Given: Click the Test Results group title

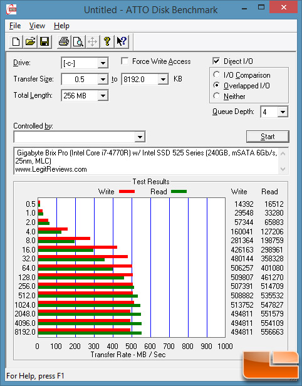Looking at the screenshot, I should [x=151, y=182].
